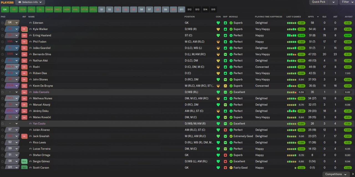This screenshot has width=355, height=177.
Task: Select the S1 substitute slot in the position bar
Action: tap(102, 9)
